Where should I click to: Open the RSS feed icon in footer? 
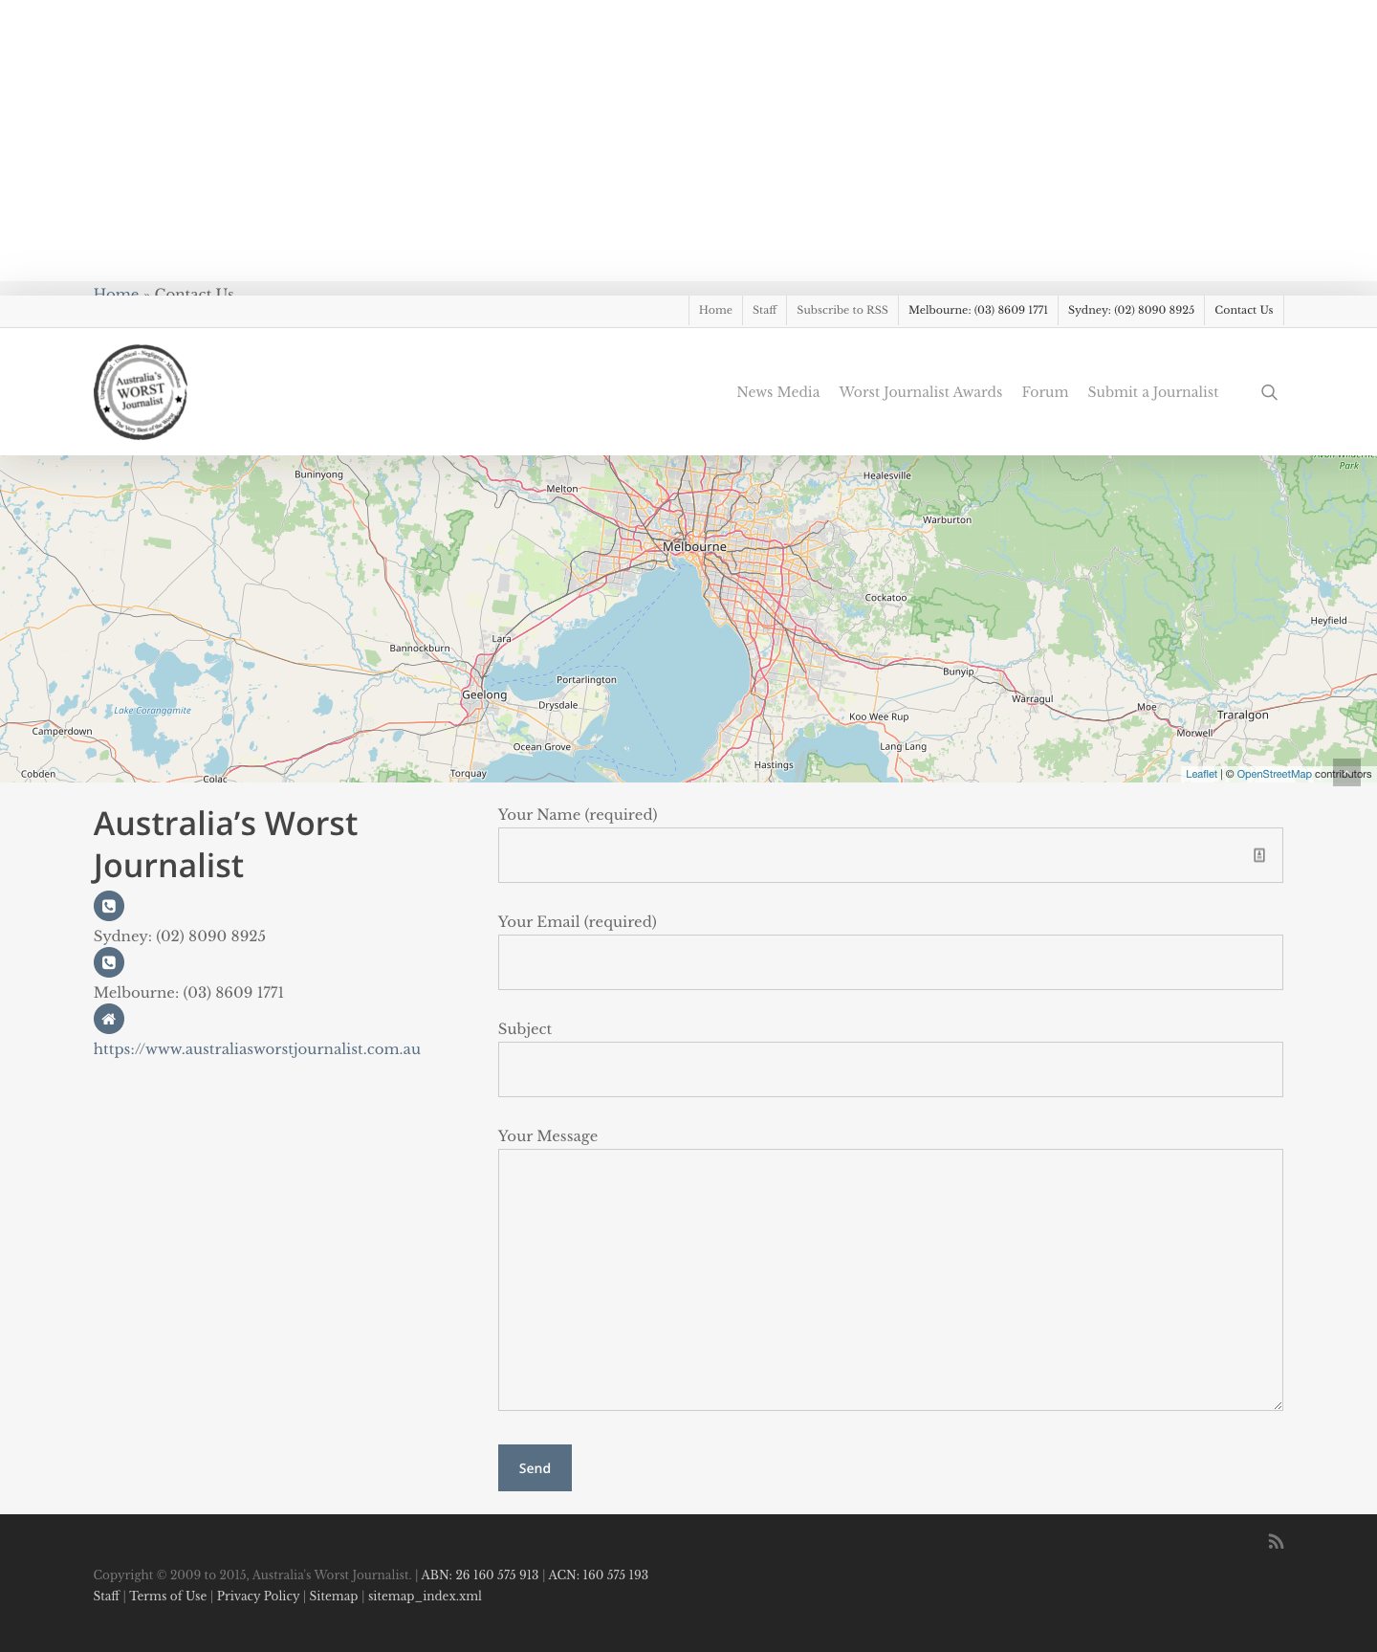1276,1541
